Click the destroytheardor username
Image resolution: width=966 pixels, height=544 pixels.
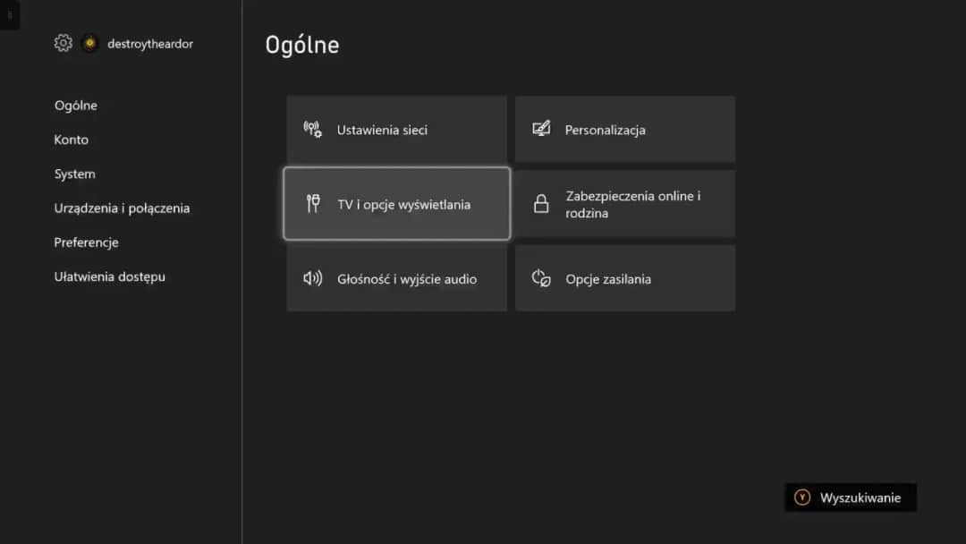[x=150, y=44]
